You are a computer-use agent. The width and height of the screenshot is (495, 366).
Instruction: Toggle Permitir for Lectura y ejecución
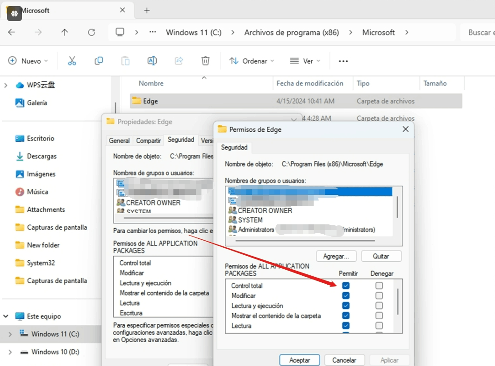click(x=346, y=306)
